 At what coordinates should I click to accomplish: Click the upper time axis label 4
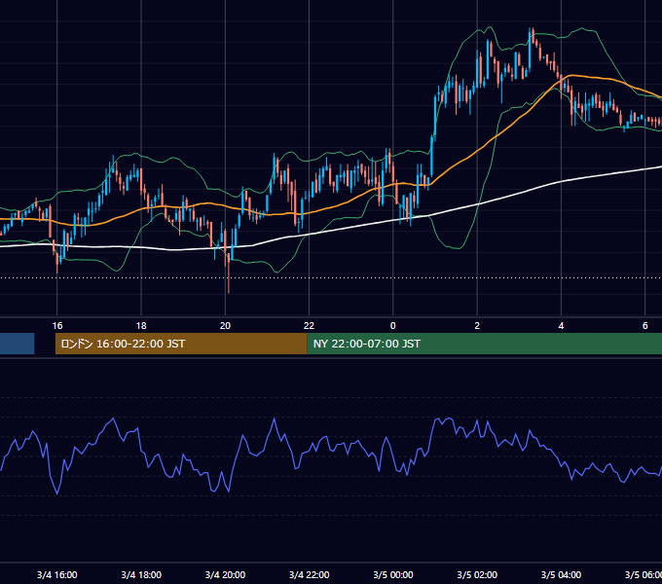(561, 326)
